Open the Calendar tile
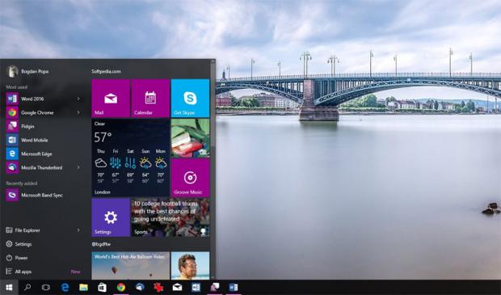 [150, 98]
